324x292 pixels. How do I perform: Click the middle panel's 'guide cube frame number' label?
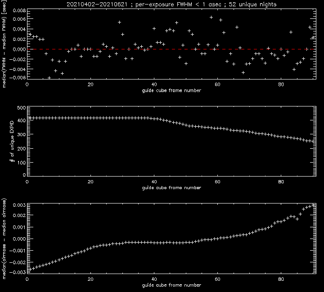point(171,188)
